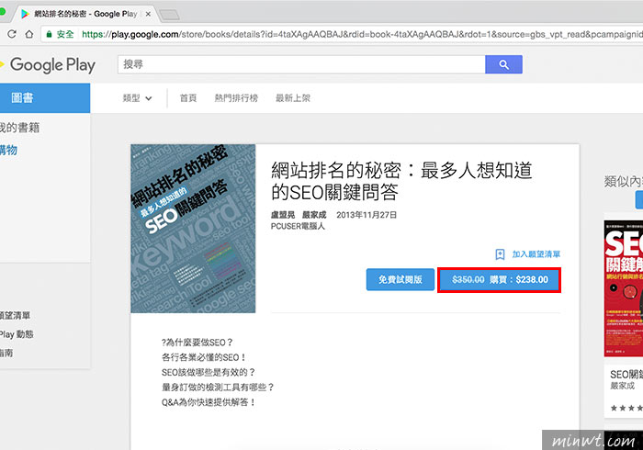Click the browser address bar URL
Viewport: 643px width, 450px height.
click(x=361, y=34)
